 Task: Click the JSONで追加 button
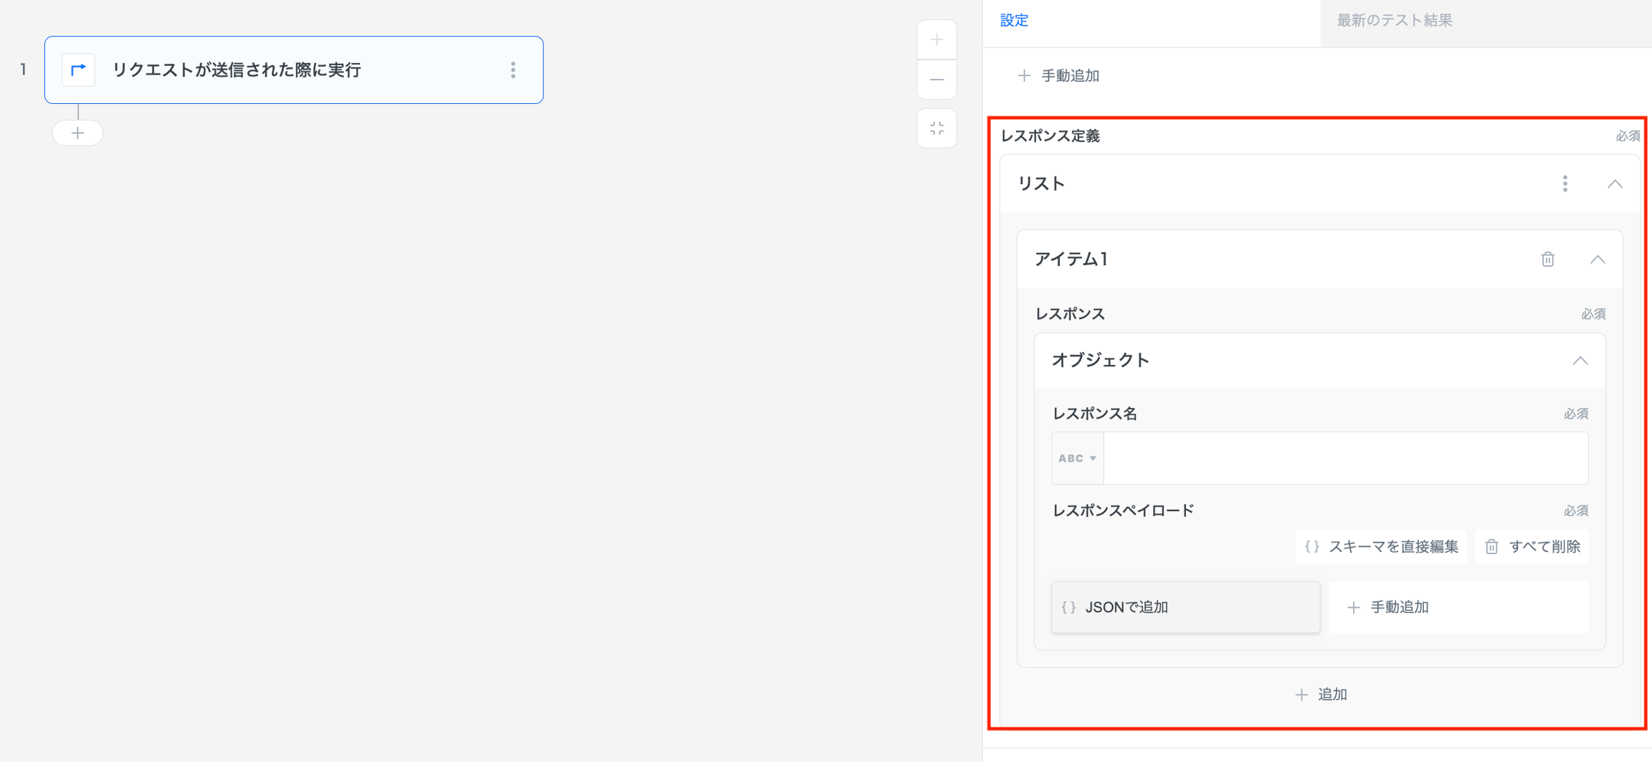click(x=1185, y=607)
